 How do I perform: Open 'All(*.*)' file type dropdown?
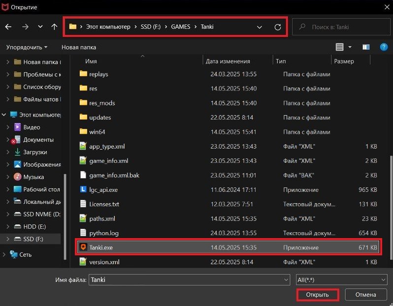[x=341, y=280]
